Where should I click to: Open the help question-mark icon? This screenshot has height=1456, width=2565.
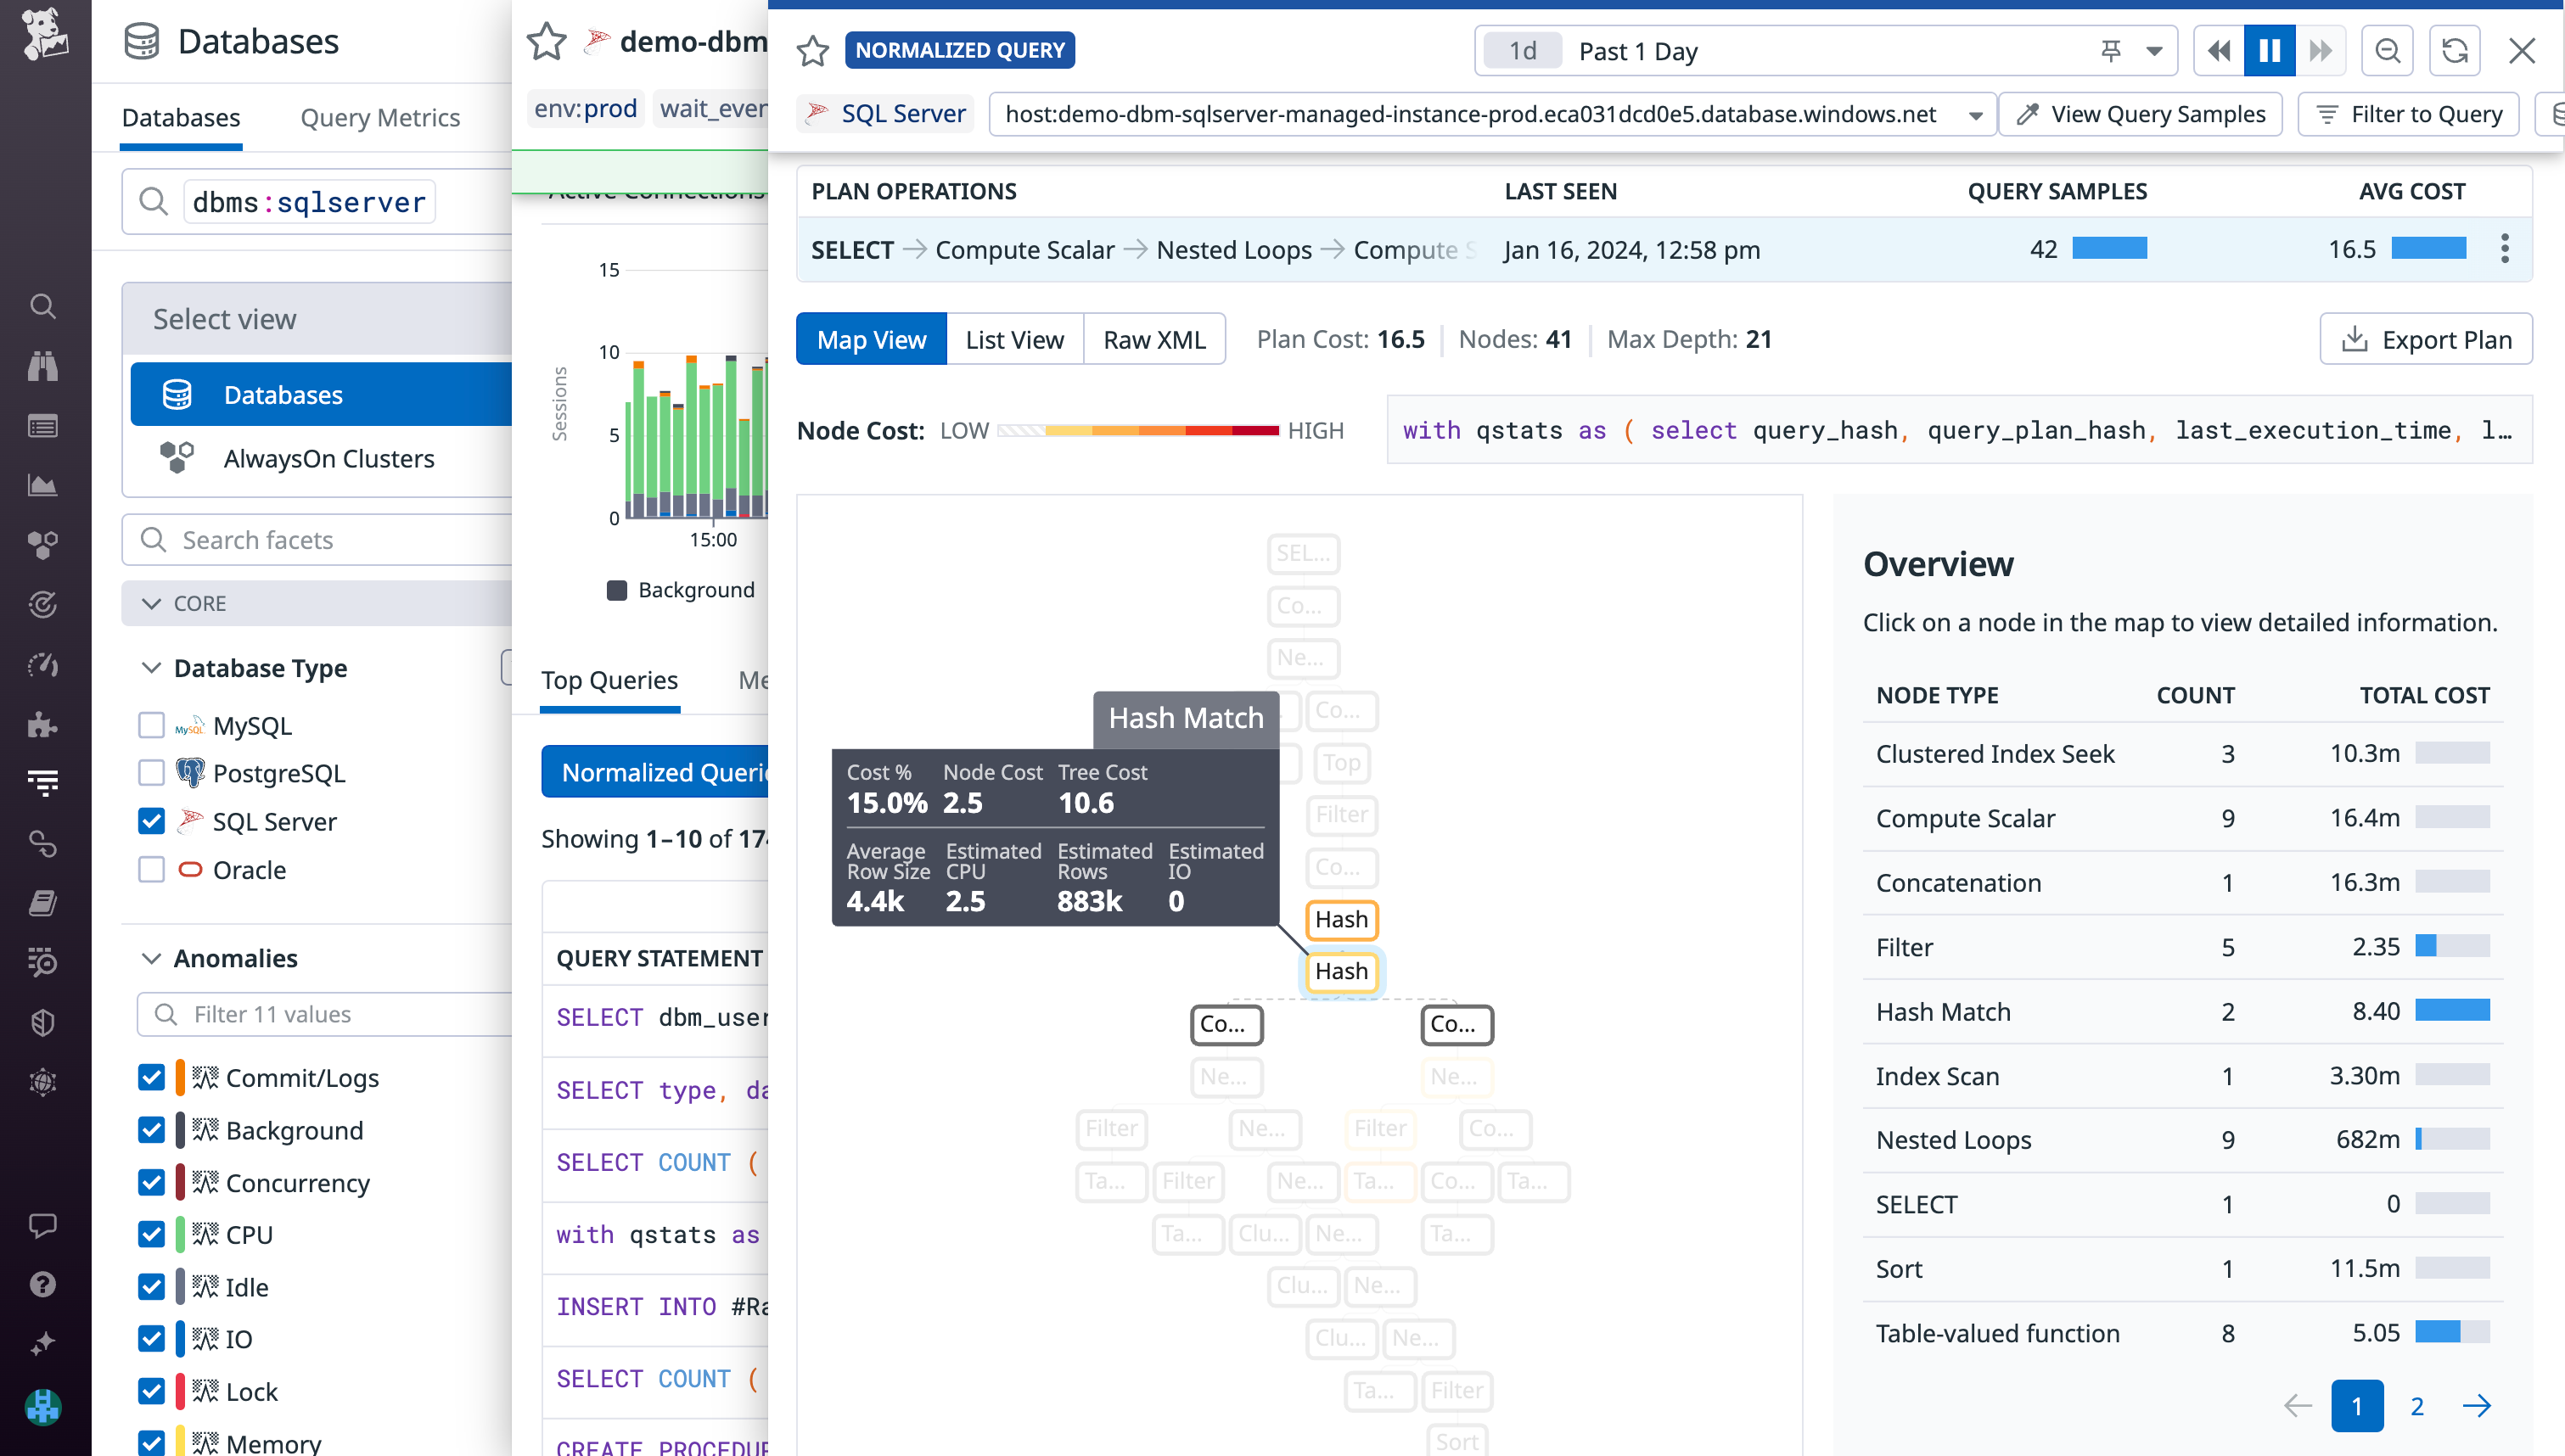43,1284
